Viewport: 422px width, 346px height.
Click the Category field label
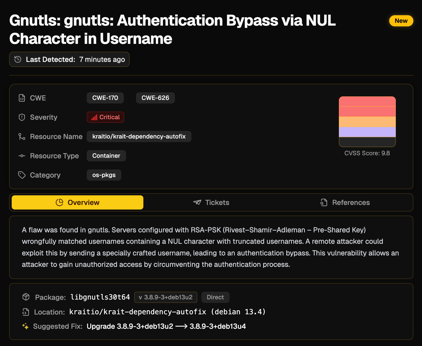(x=45, y=175)
